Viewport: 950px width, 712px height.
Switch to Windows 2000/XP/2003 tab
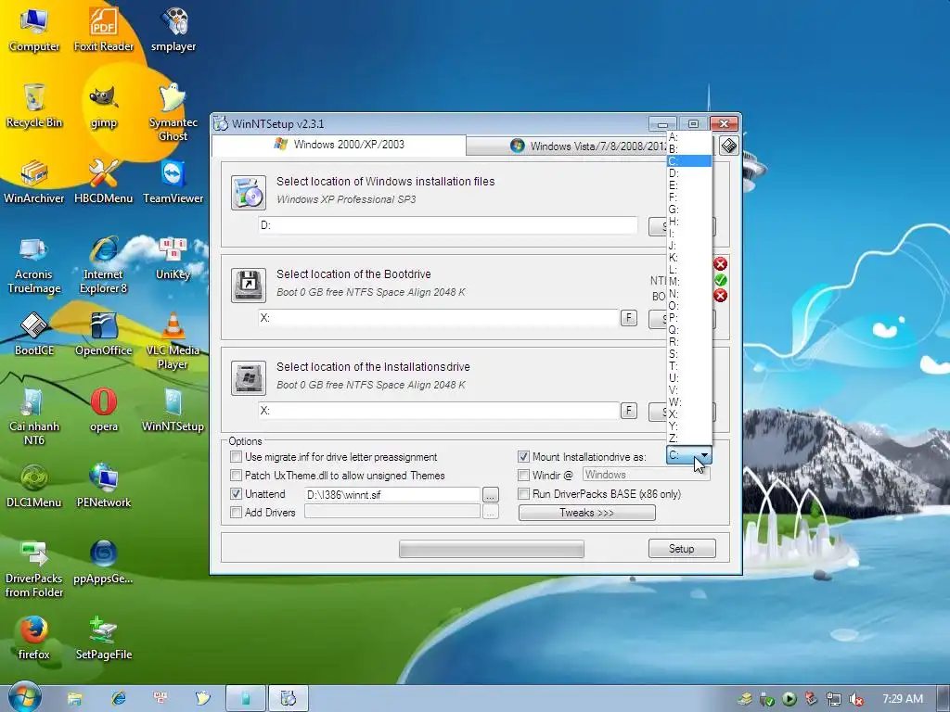pos(339,145)
